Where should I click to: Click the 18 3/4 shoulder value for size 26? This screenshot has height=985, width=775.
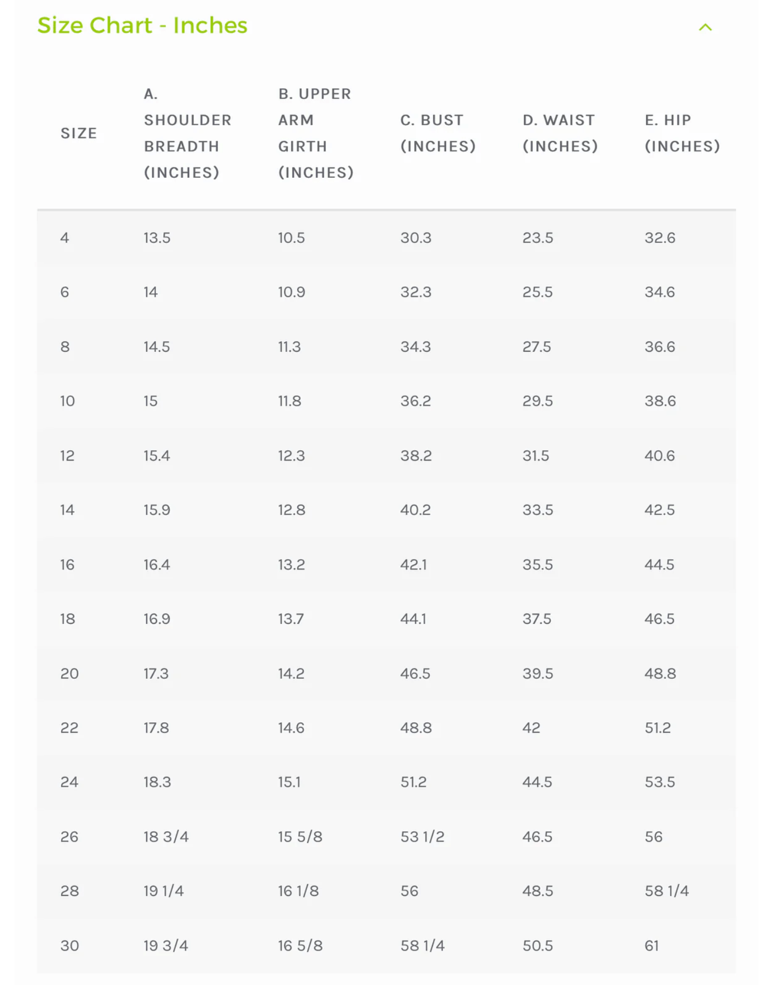(166, 837)
